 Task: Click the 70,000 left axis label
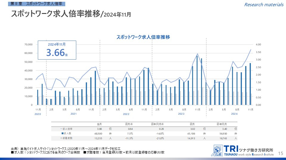28,44
